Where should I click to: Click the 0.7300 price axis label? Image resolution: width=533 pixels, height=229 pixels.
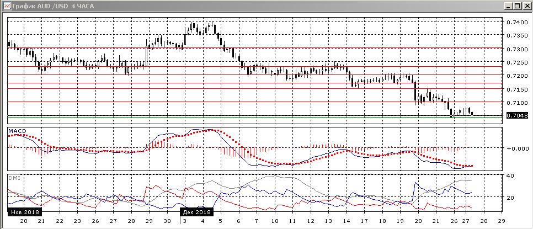518,49
